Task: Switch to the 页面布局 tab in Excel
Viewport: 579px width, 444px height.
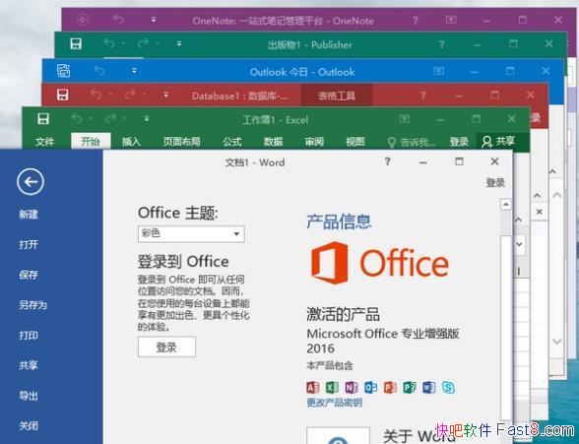Action: tap(181, 142)
